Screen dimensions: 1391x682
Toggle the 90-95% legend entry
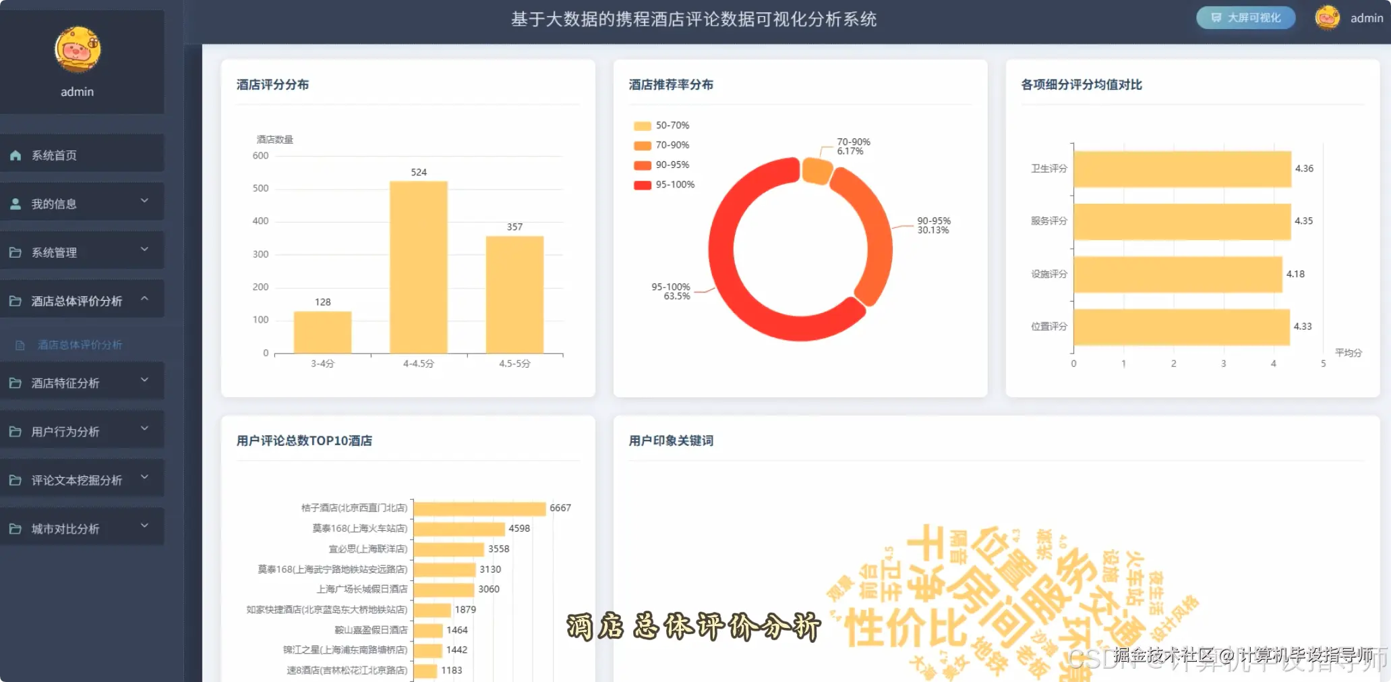[661, 165]
